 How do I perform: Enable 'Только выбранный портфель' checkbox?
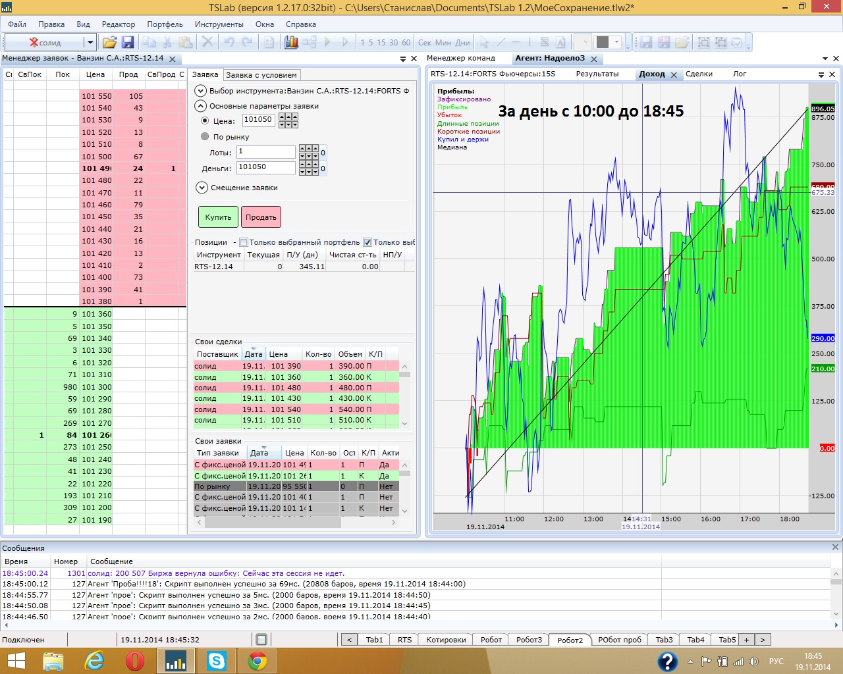tap(244, 242)
